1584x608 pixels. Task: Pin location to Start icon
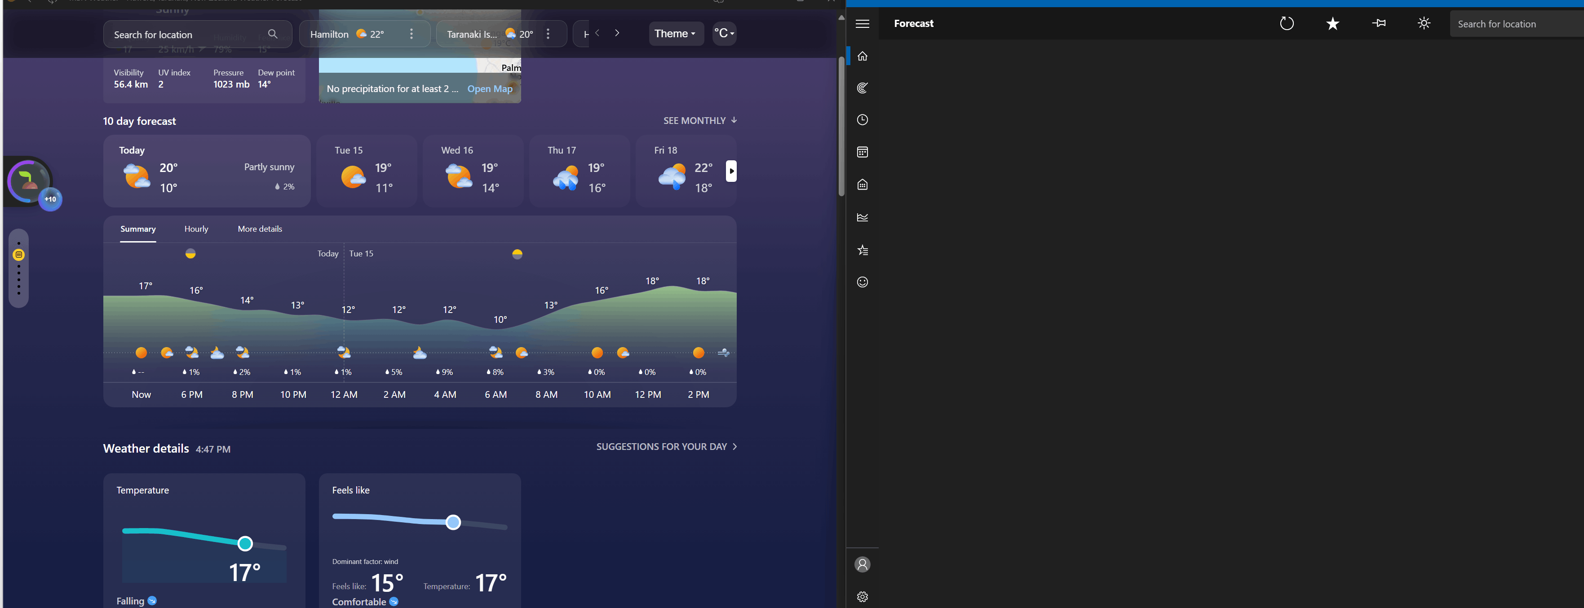1379,23
